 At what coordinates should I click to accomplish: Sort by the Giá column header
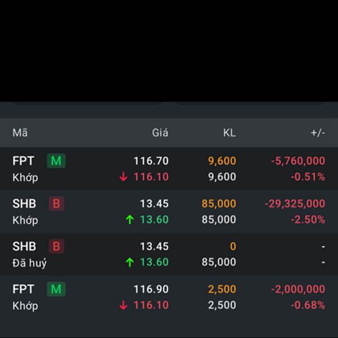tap(160, 132)
